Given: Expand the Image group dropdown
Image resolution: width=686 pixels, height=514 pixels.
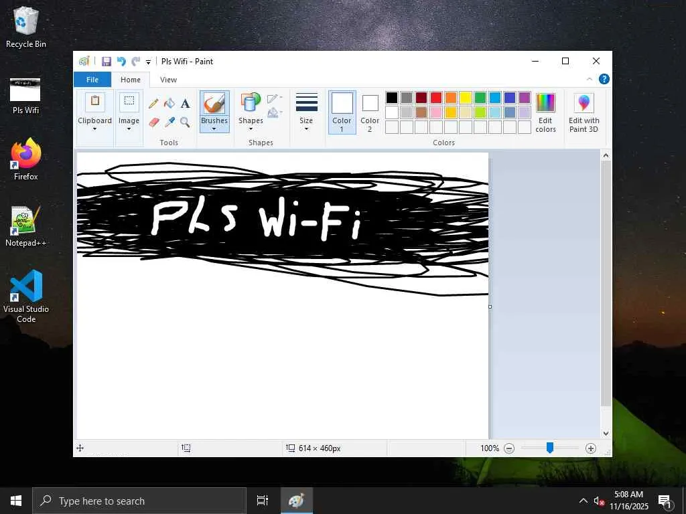Looking at the screenshot, I should 129,129.
